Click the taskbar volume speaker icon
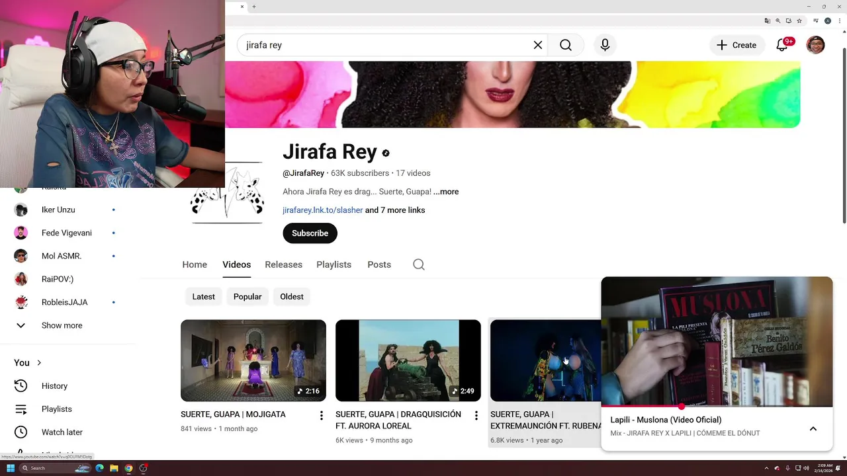 (x=806, y=468)
